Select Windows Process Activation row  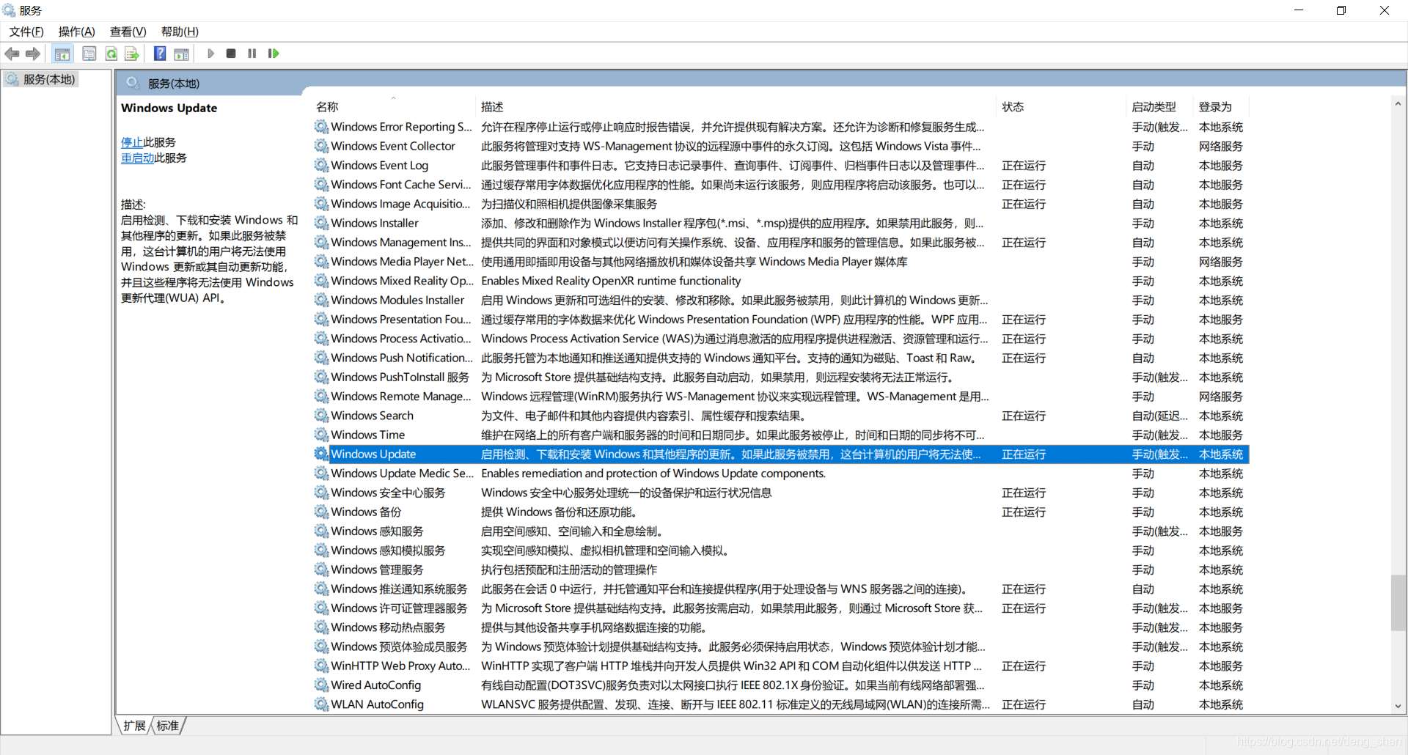[781, 339]
